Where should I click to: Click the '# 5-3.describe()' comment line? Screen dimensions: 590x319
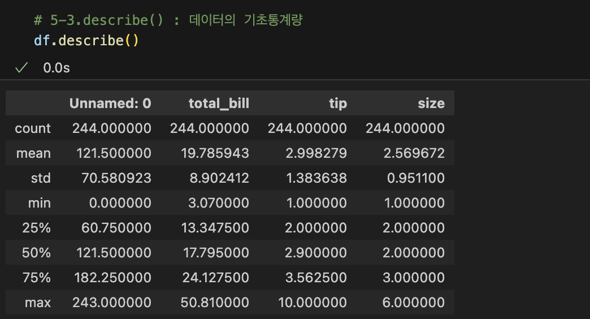[x=168, y=20]
